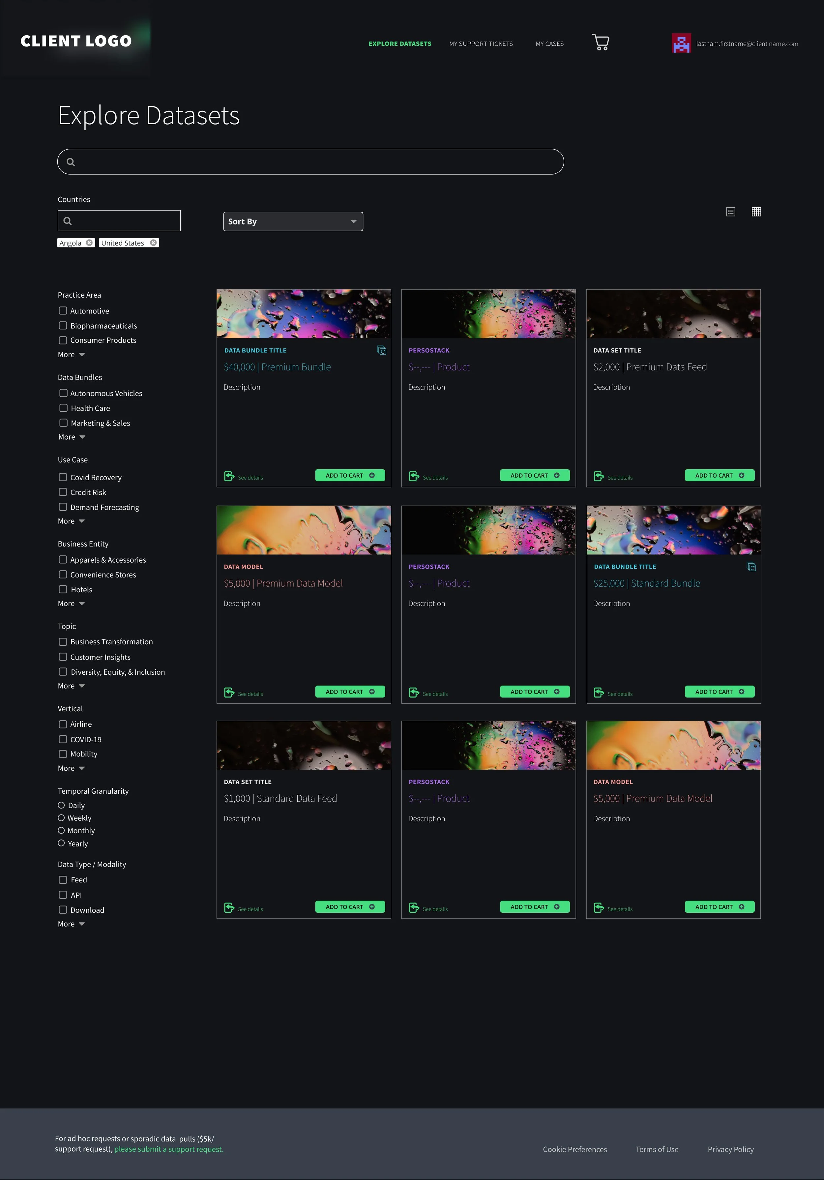Screen dimensions: 824x1180
Task: Remove the Angola country tag
Action: (89, 243)
